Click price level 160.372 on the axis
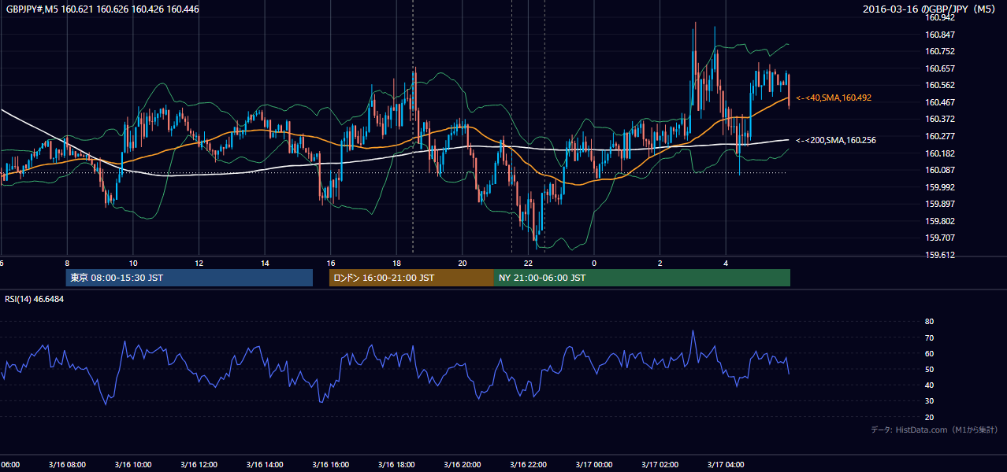This screenshot has width=1007, height=472. [940, 119]
